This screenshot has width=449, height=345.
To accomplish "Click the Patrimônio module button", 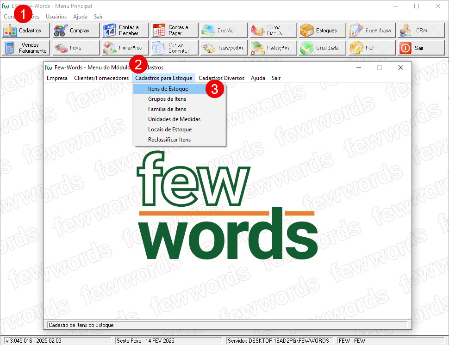I will pos(125,48).
